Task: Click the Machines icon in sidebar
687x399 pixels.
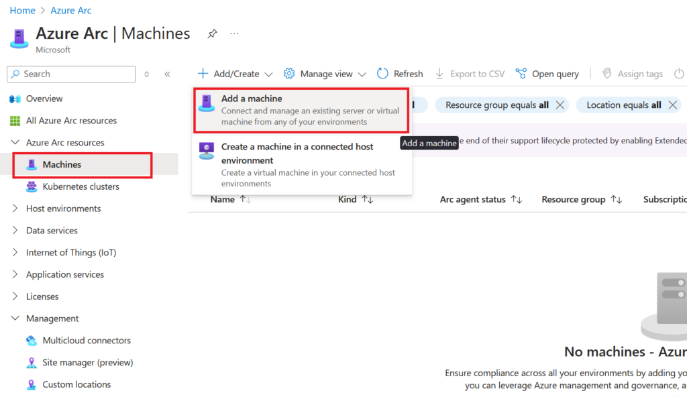Action: (x=32, y=165)
